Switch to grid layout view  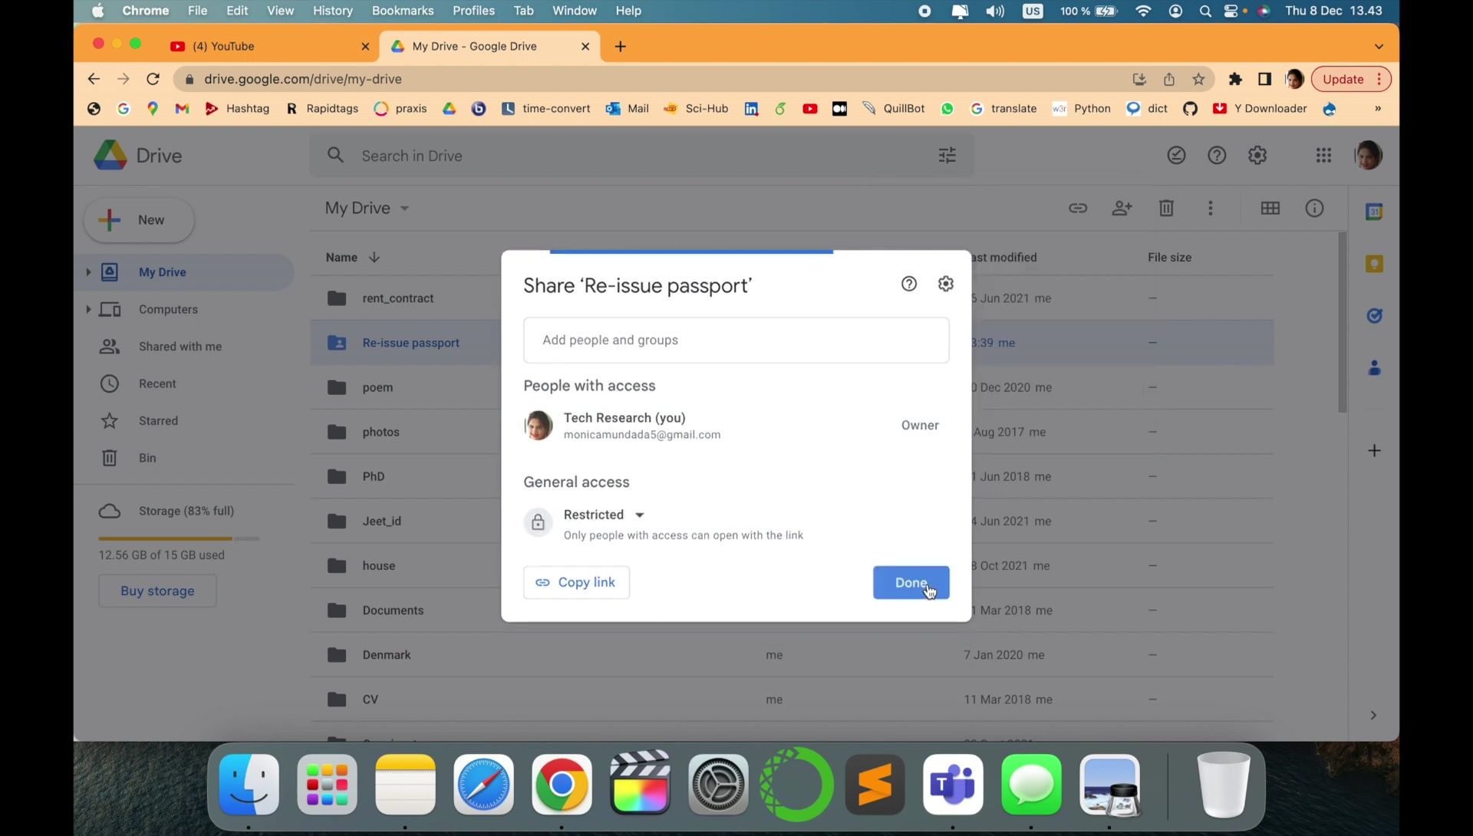click(x=1270, y=208)
